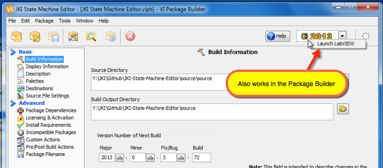
Task: Click the Major version number field
Action: click(107, 158)
